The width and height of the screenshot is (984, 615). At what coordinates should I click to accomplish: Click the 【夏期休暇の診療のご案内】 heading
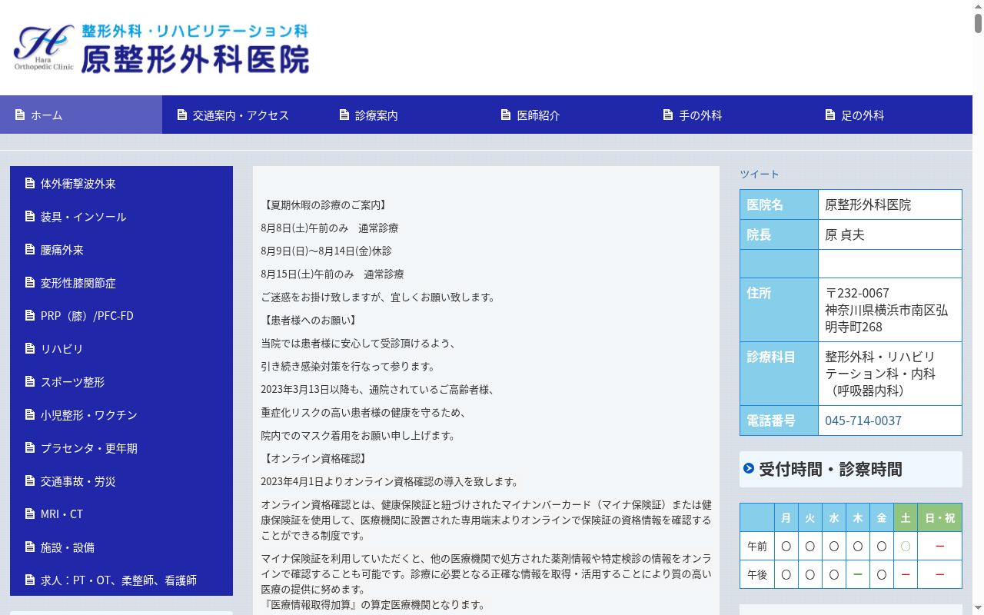click(324, 205)
